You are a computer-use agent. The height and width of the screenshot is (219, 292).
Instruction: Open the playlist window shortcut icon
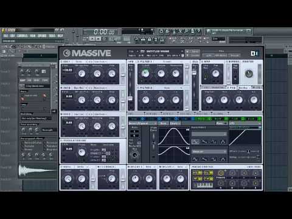coord(137,40)
